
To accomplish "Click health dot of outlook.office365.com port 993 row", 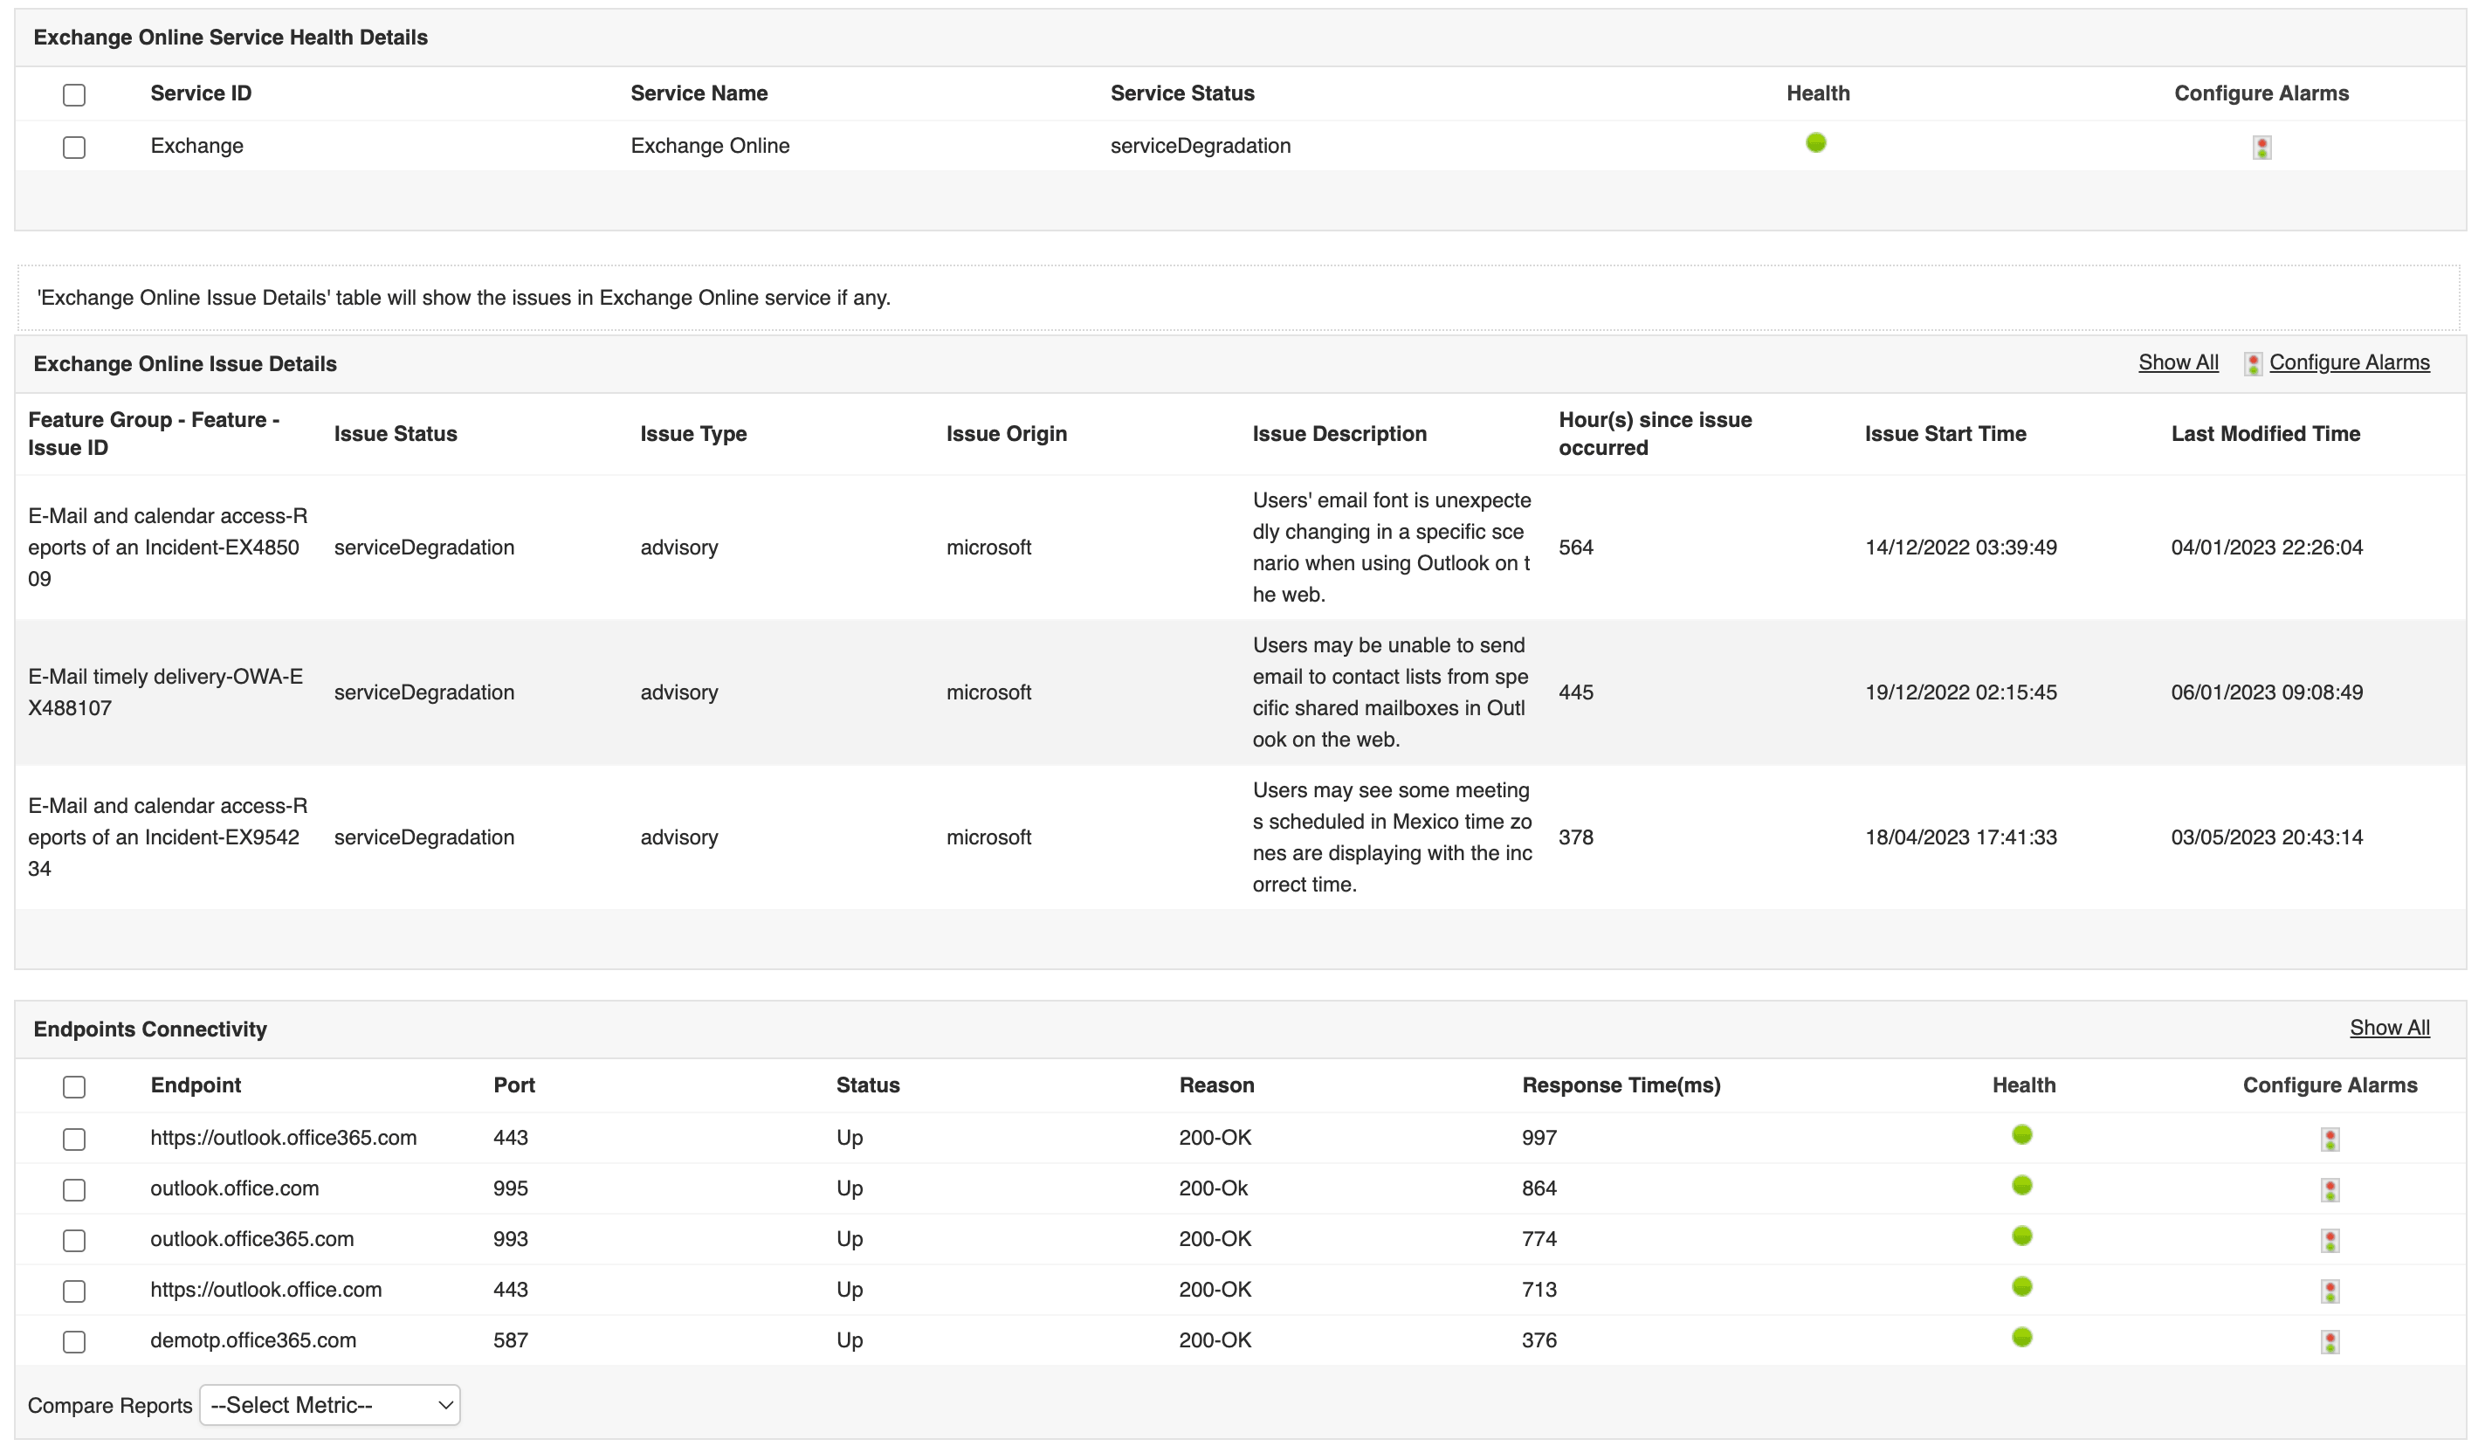I will (2022, 1236).
